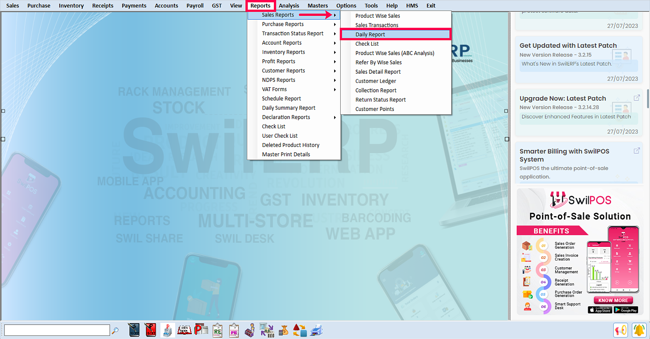650x339 pixels.
Task: Open the Accounts menu
Action: pos(166,6)
